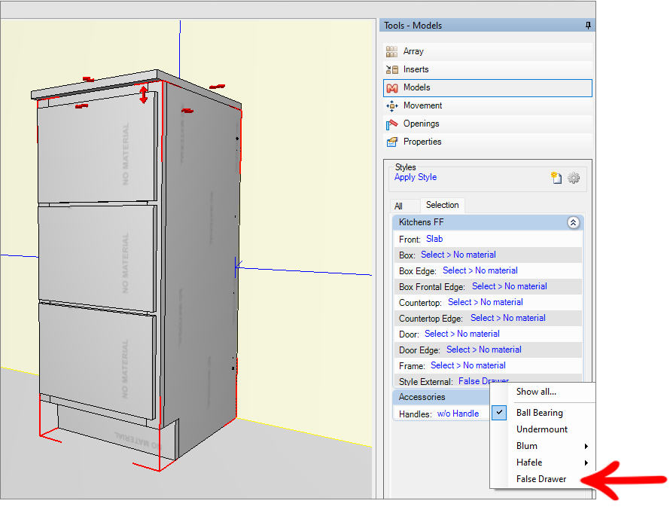670x516 pixels.
Task: Open the Properties panel icon
Action: tap(391, 142)
